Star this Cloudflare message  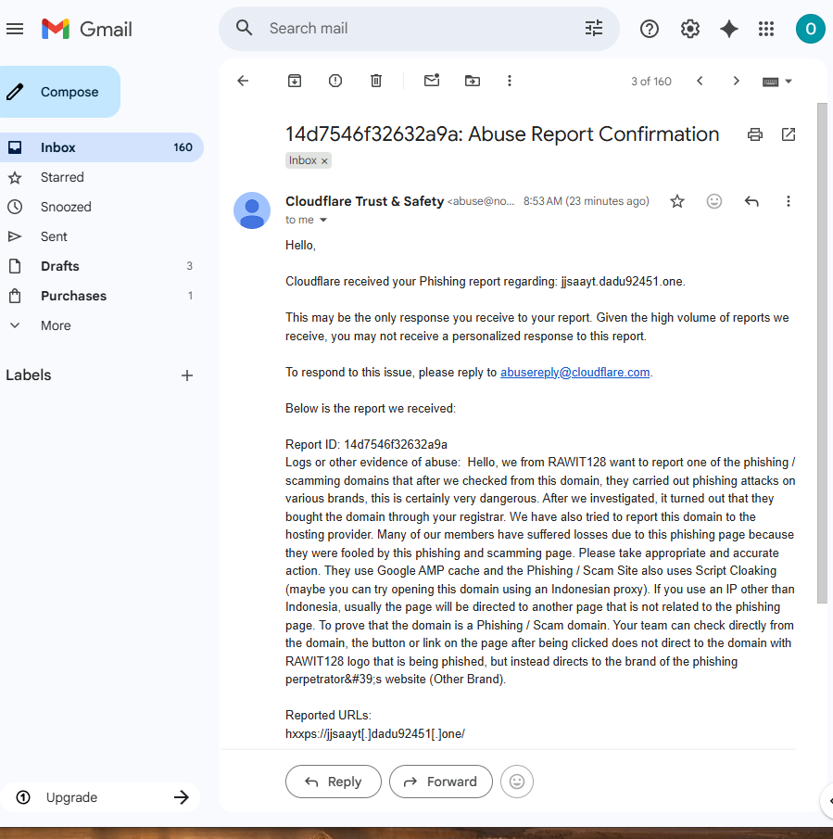pos(677,201)
